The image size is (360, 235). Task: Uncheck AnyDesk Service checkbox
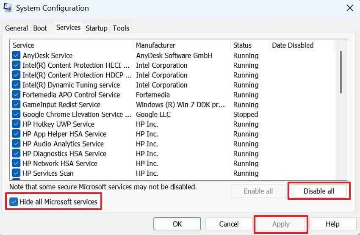16,55
